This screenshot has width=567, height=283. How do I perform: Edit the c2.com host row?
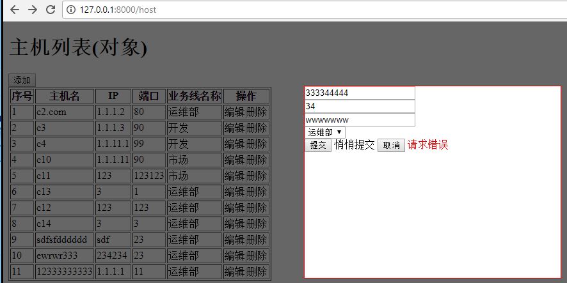point(235,112)
